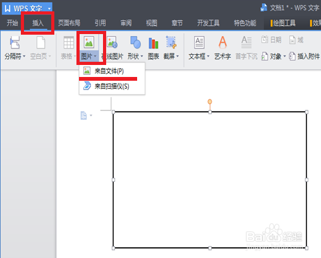321x258 pixels.
Task: Click the 空白页 blank page icon
Action: coord(40,42)
